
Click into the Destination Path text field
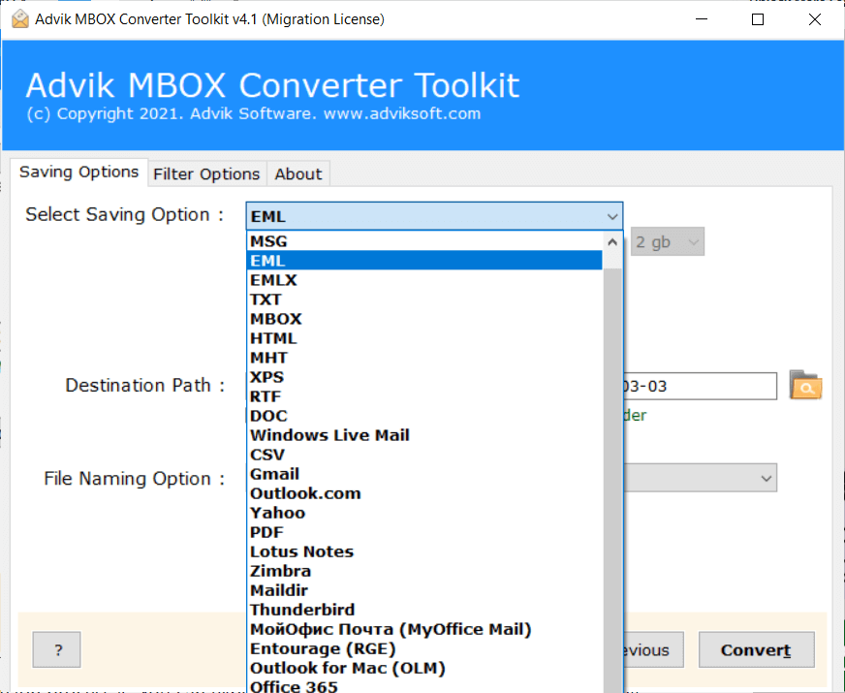[x=700, y=386]
